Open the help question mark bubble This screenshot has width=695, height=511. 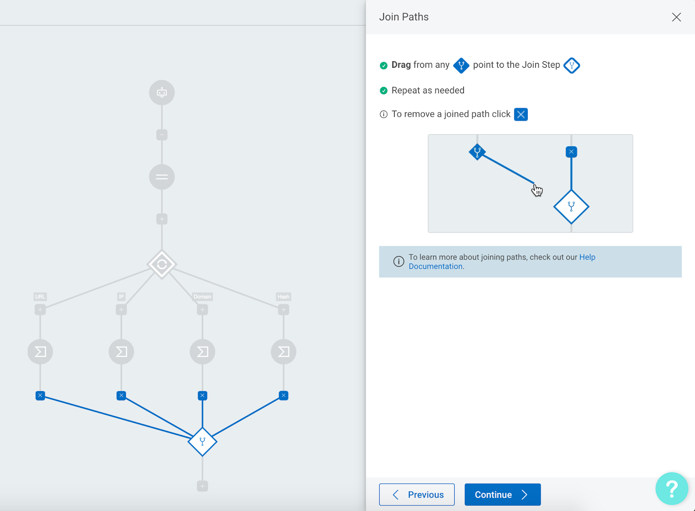click(672, 489)
